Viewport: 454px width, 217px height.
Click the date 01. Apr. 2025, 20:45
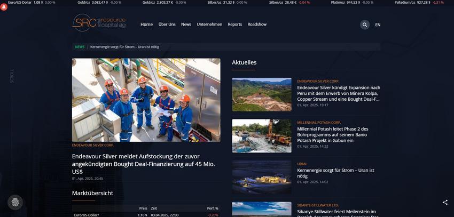click(x=88, y=179)
